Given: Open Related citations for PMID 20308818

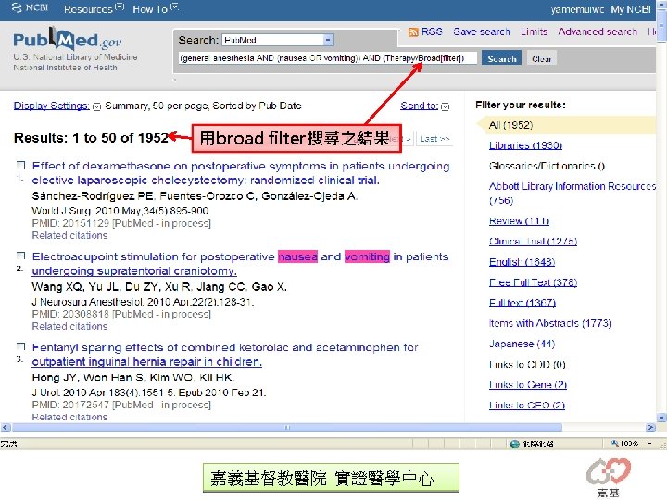Looking at the screenshot, I should (69, 326).
